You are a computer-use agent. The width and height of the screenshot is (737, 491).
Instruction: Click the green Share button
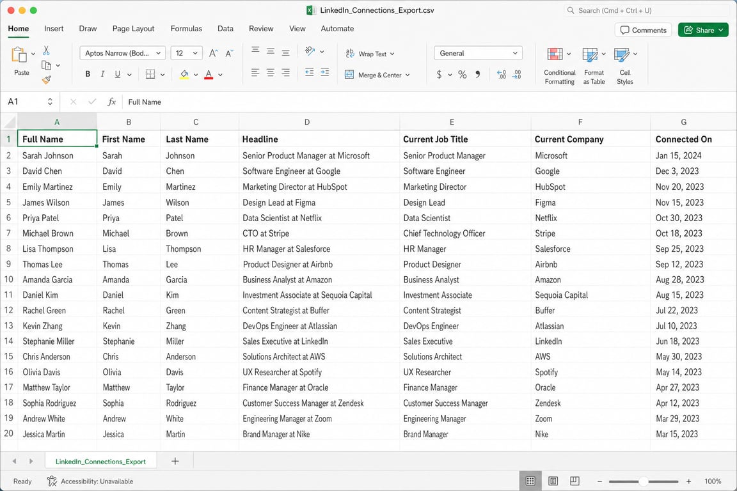(703, 30)
